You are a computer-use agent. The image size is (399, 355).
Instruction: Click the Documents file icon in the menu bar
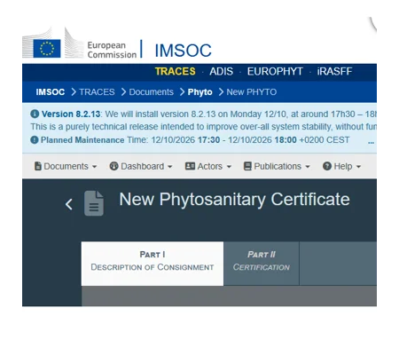(x=38, y=166)
